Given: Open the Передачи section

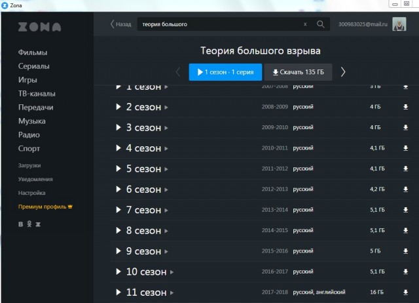Looking at the screenshot, I should pyautogui.click(x=35, y=108).
